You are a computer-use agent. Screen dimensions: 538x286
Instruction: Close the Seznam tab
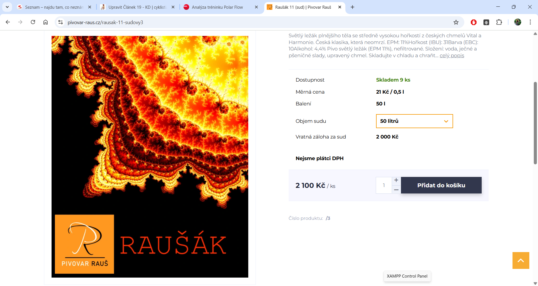(90, 7)
